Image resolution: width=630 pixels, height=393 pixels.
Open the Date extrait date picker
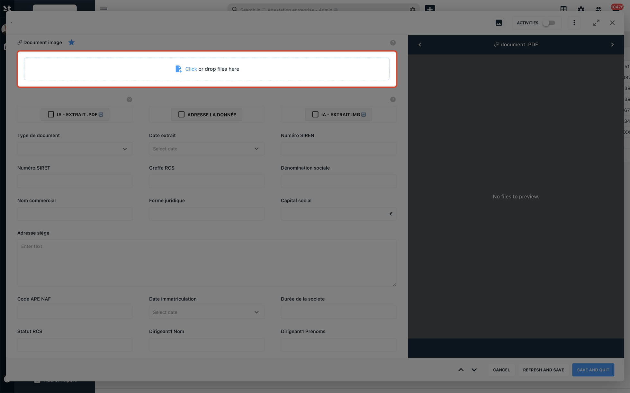(206, 149)
